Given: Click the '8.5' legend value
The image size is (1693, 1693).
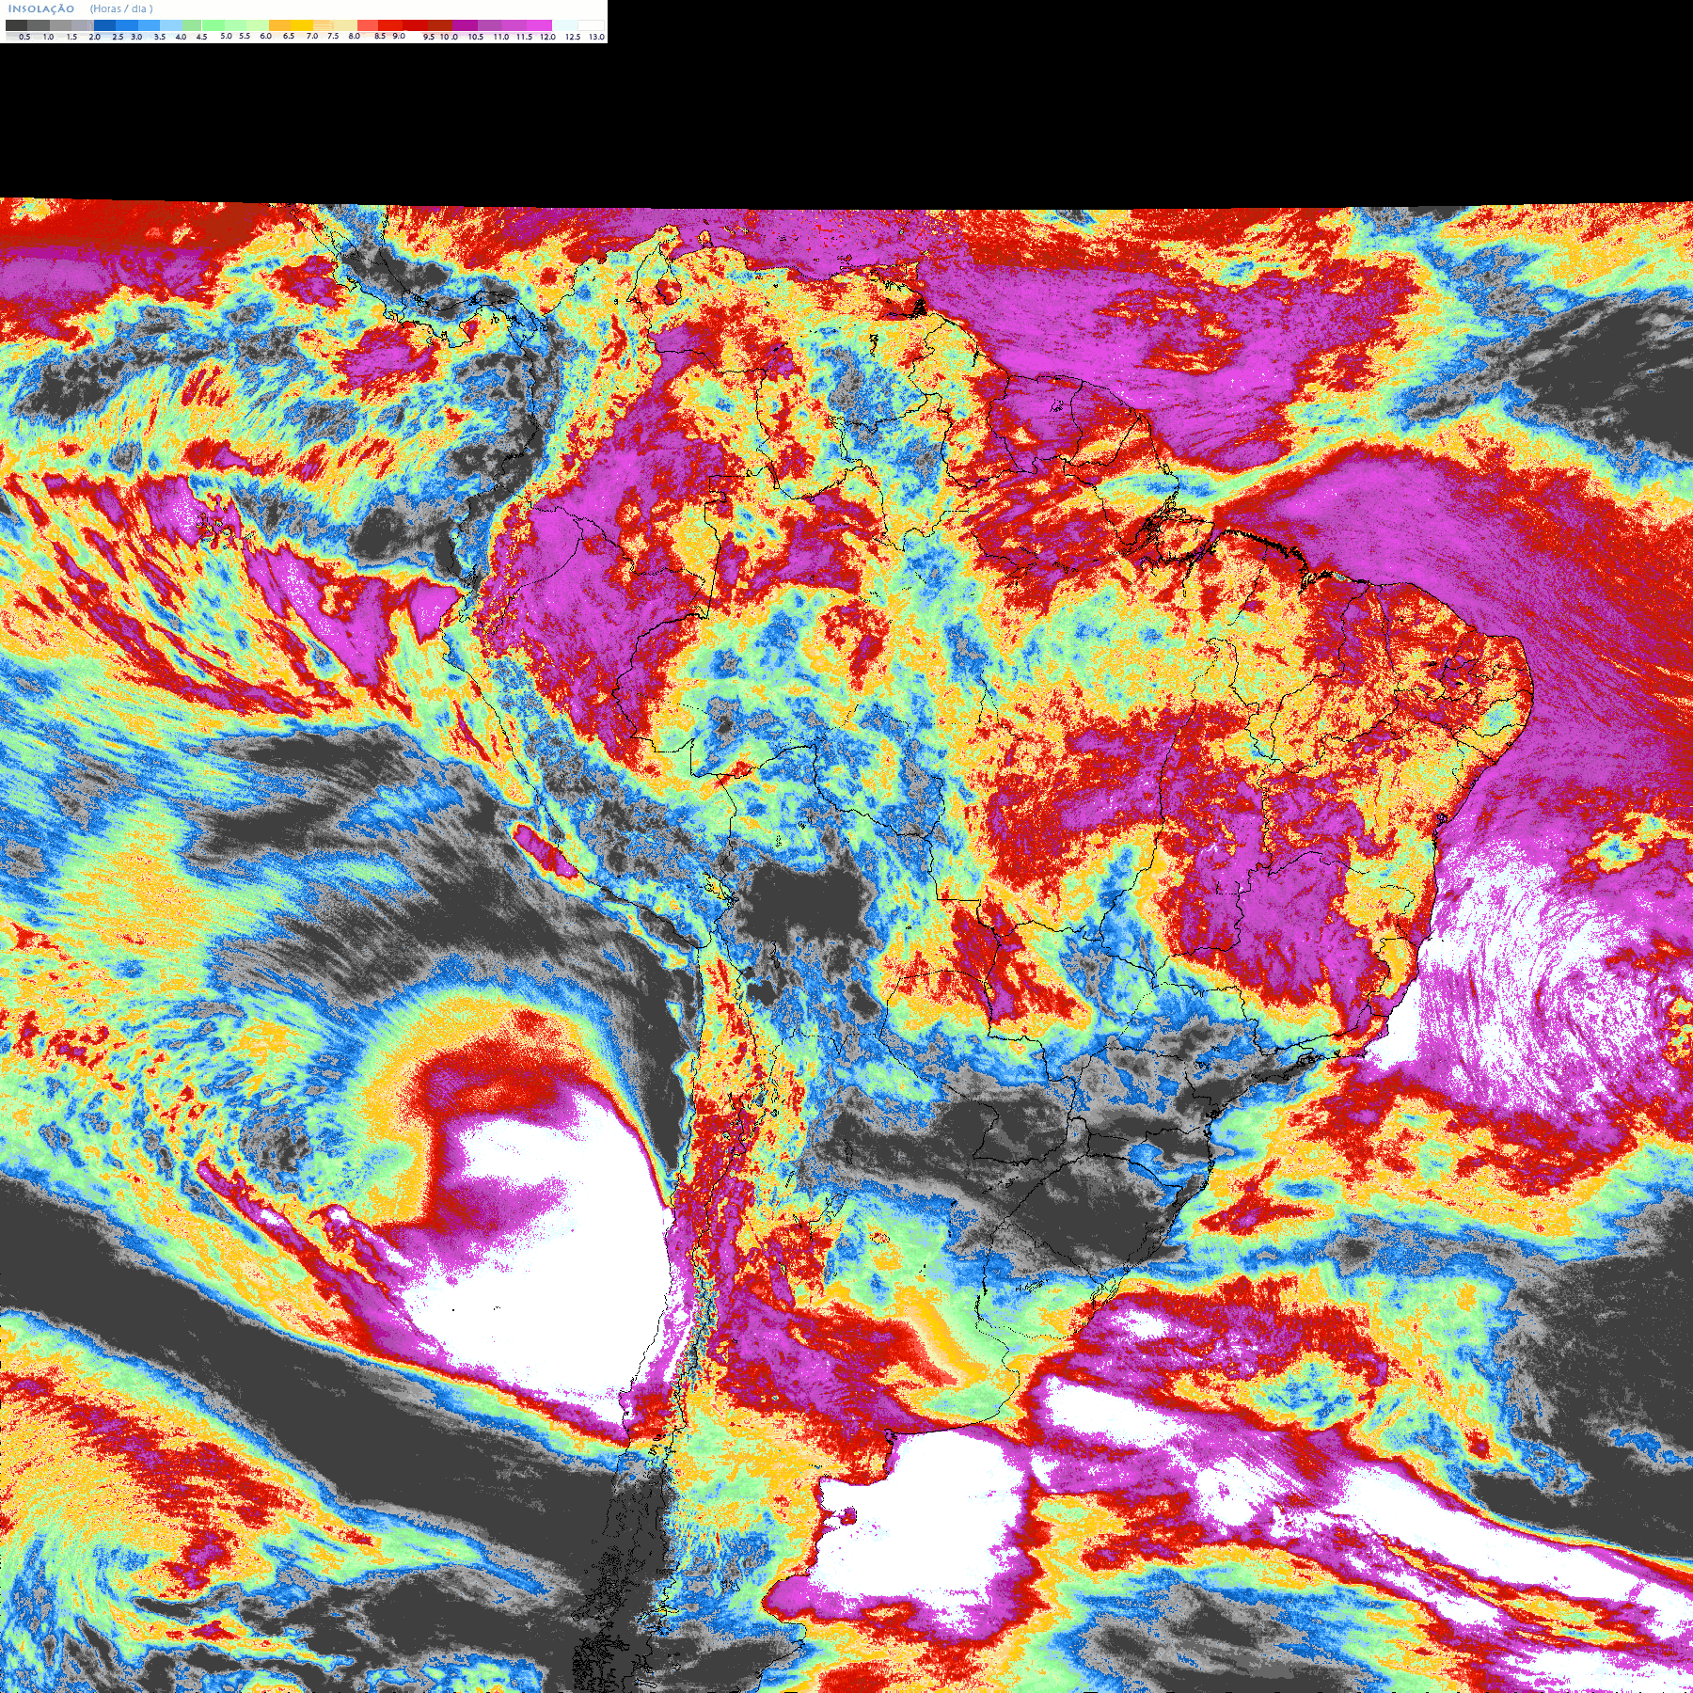Looking at the screenshot, I should [380, 36].
